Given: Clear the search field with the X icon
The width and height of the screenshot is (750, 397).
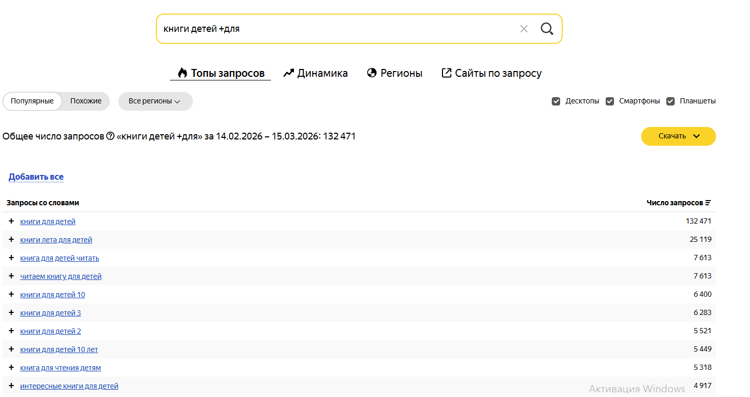Looking at the screenshot, I should (524, 29).
